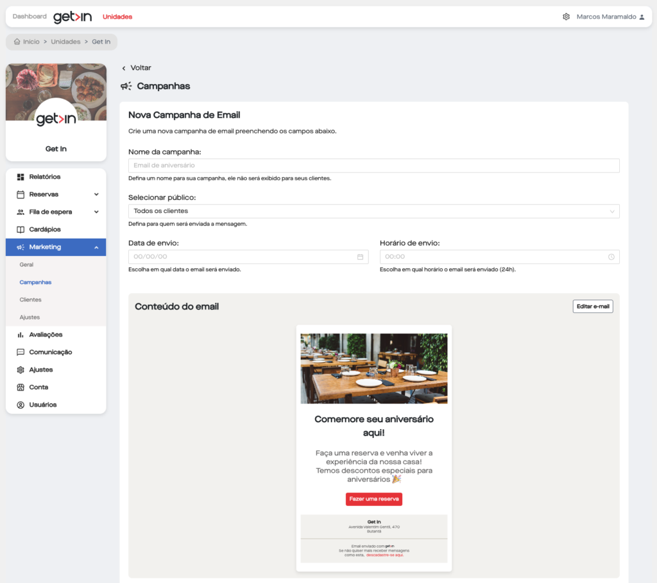Image resolution: width=657 pixels, height=583 pixels.
Task: Click the home icon in breadcrumb
Action: pos(17,42)
